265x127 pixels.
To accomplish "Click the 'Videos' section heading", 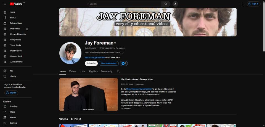I will [63, 119].
